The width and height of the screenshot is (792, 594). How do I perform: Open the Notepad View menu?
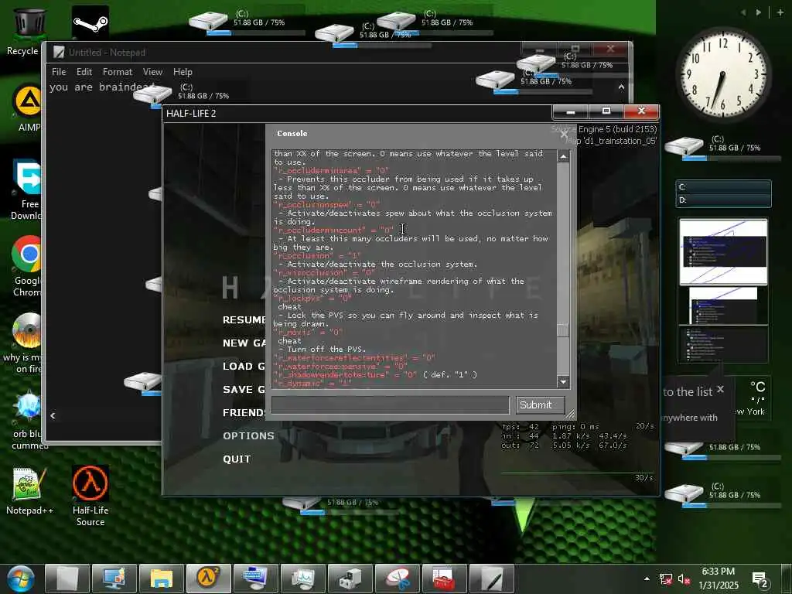click(x=152, y=72)
